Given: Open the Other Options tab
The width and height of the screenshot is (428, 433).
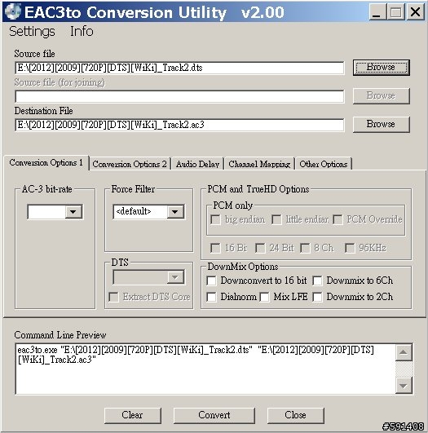Looking at the screenshot, I should point(324,164).
